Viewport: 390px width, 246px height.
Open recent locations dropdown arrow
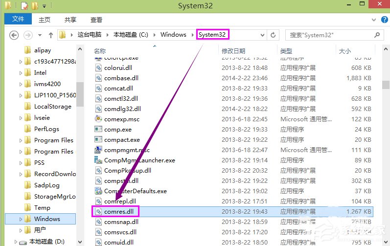coord(40,35)
